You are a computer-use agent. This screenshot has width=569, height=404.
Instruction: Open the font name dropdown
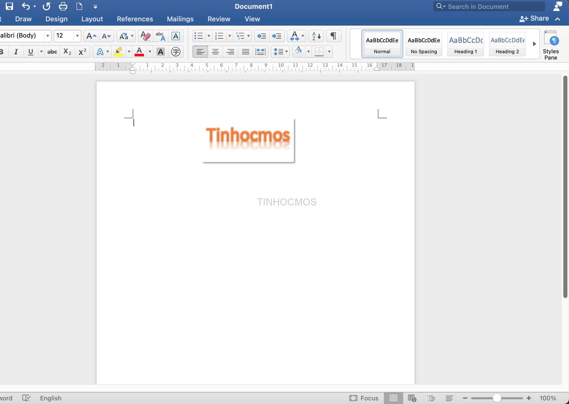click(48, 36)
